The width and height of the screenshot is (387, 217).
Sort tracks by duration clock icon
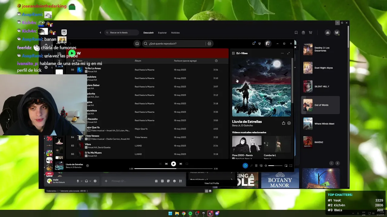(x=216, y=61)
